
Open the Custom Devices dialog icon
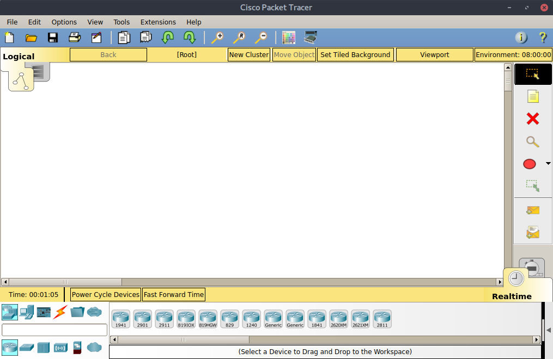tap(311, 38)
